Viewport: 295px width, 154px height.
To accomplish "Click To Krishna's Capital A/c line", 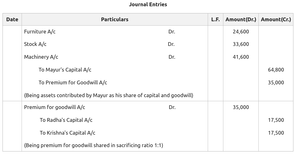I will [x=68, y=133].
